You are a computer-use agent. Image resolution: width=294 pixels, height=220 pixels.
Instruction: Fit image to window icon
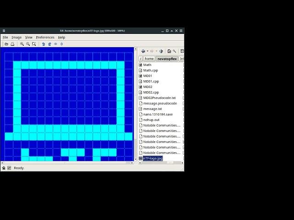coord(34,44)
